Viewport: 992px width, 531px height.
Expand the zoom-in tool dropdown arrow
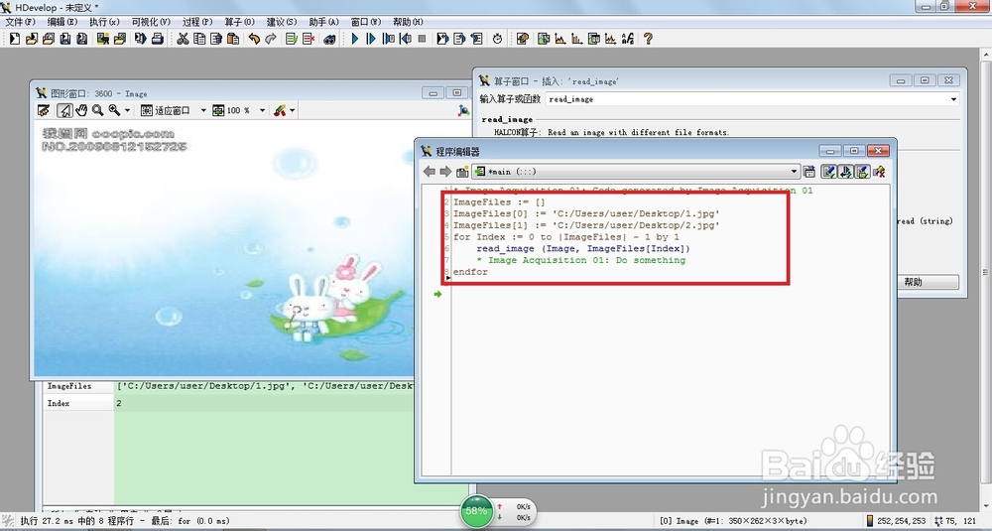(x=128, y=110)
